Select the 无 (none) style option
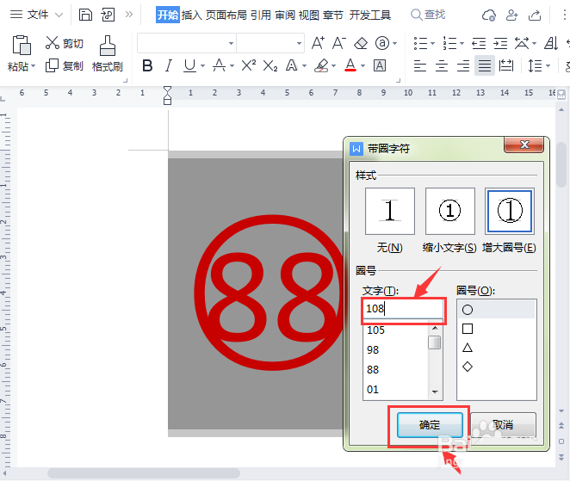The image size is (570, 481). (x=390, y=213)
